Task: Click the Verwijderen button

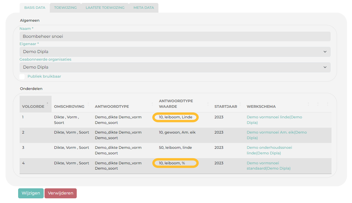Action: 61,193
